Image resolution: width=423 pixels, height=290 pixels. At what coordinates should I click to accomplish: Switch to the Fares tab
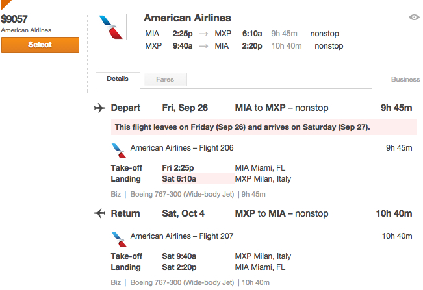[x=164, y=80]
